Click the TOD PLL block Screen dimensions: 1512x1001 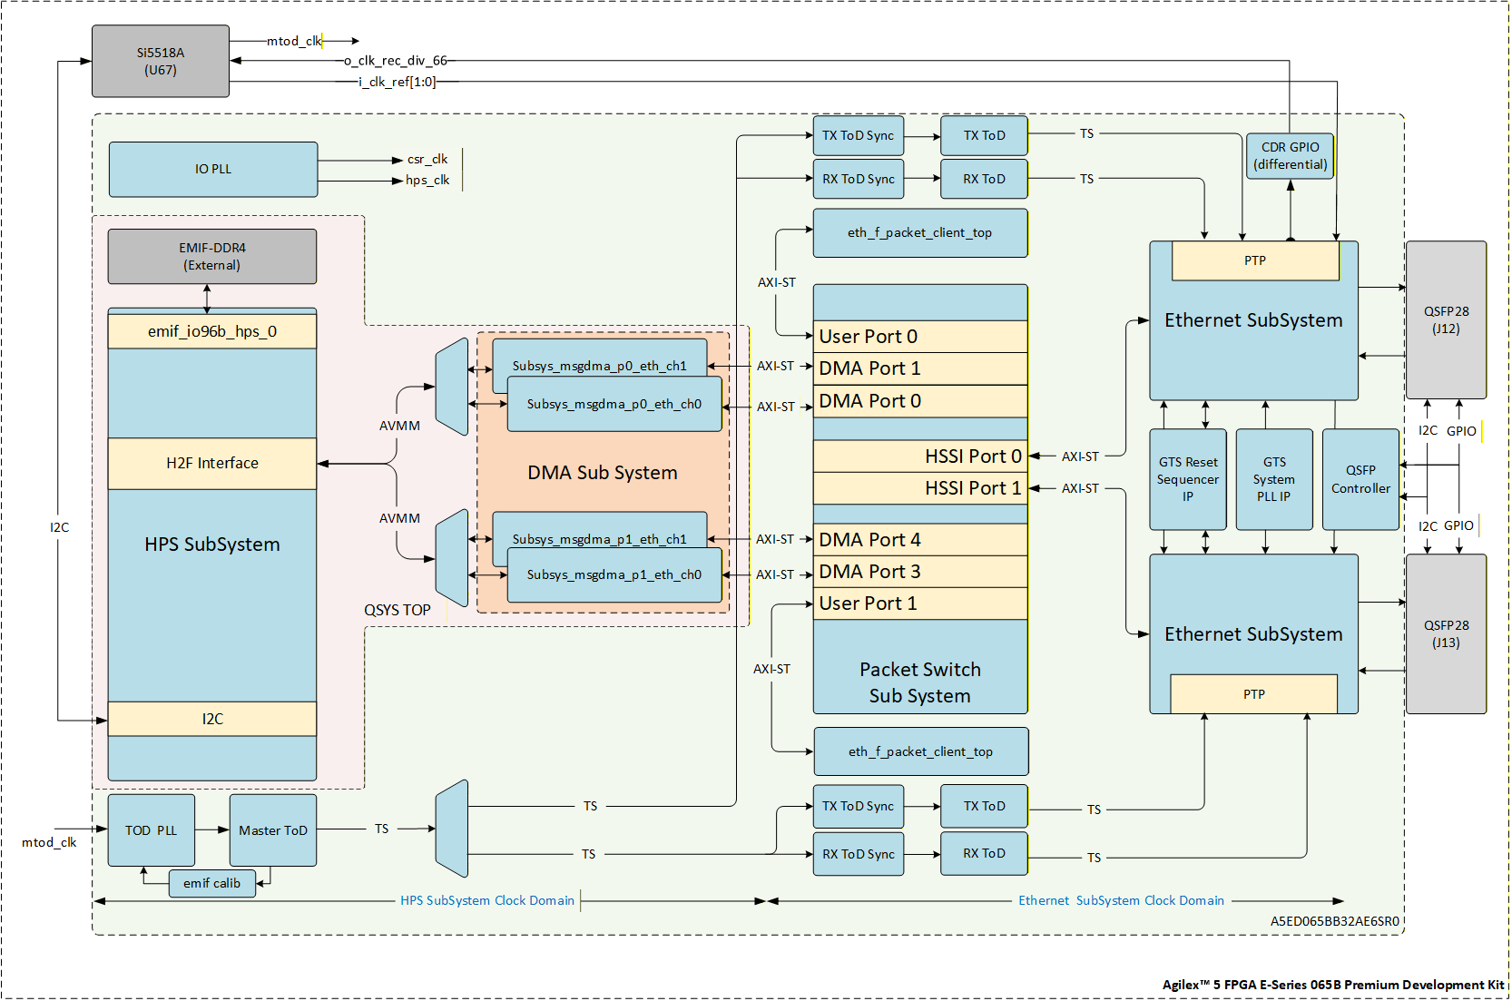pos(151,830)
